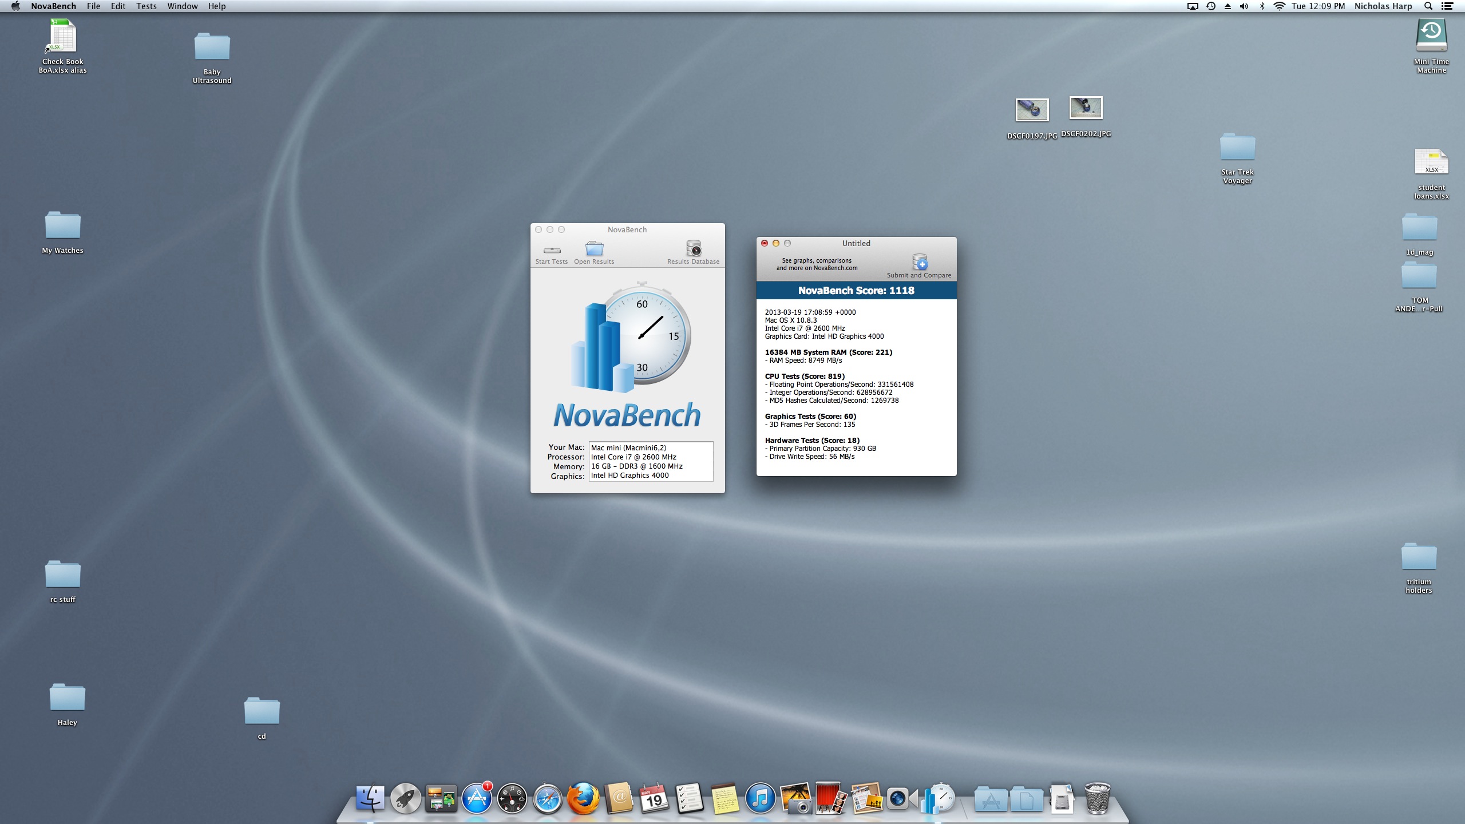Screen dimensions: 1465x824
Task: Open the Edit menu
Action: (118, 6)
